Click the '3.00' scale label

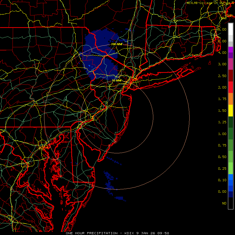click(222, 64)
